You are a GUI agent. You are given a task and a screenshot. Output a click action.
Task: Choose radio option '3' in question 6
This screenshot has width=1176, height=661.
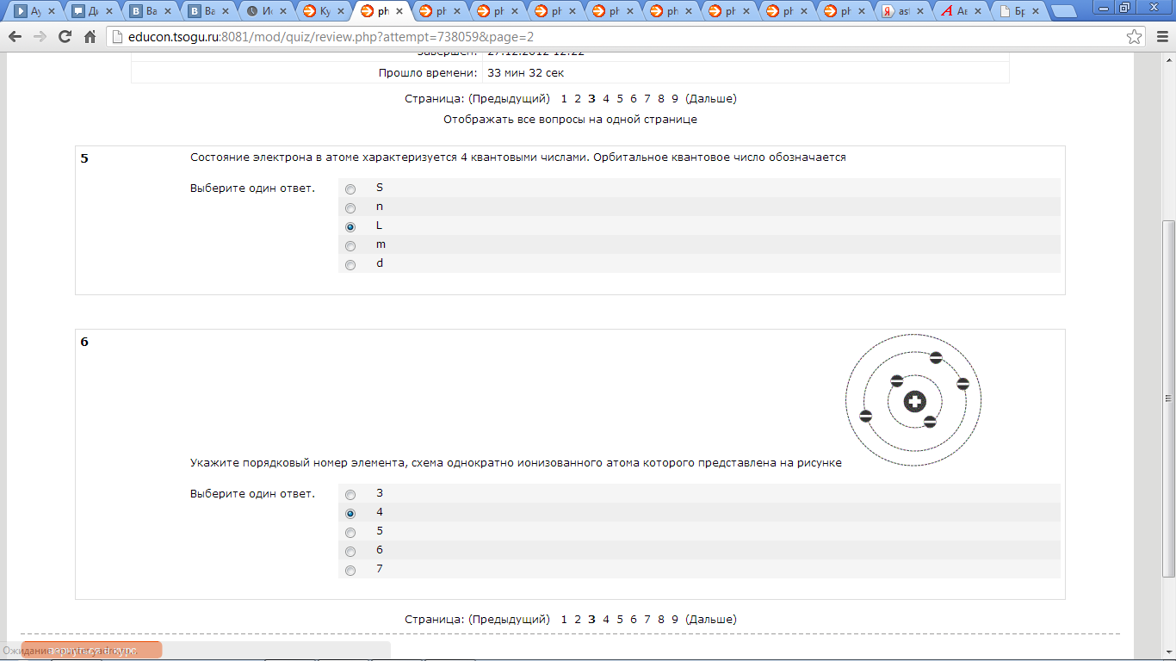[x=350, y=495]
